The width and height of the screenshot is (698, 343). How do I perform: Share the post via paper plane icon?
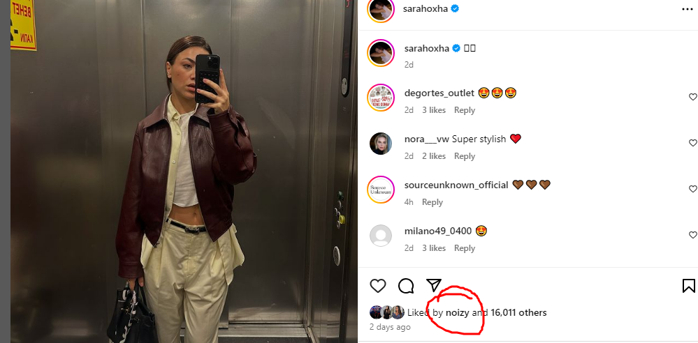tap(434, 285)
